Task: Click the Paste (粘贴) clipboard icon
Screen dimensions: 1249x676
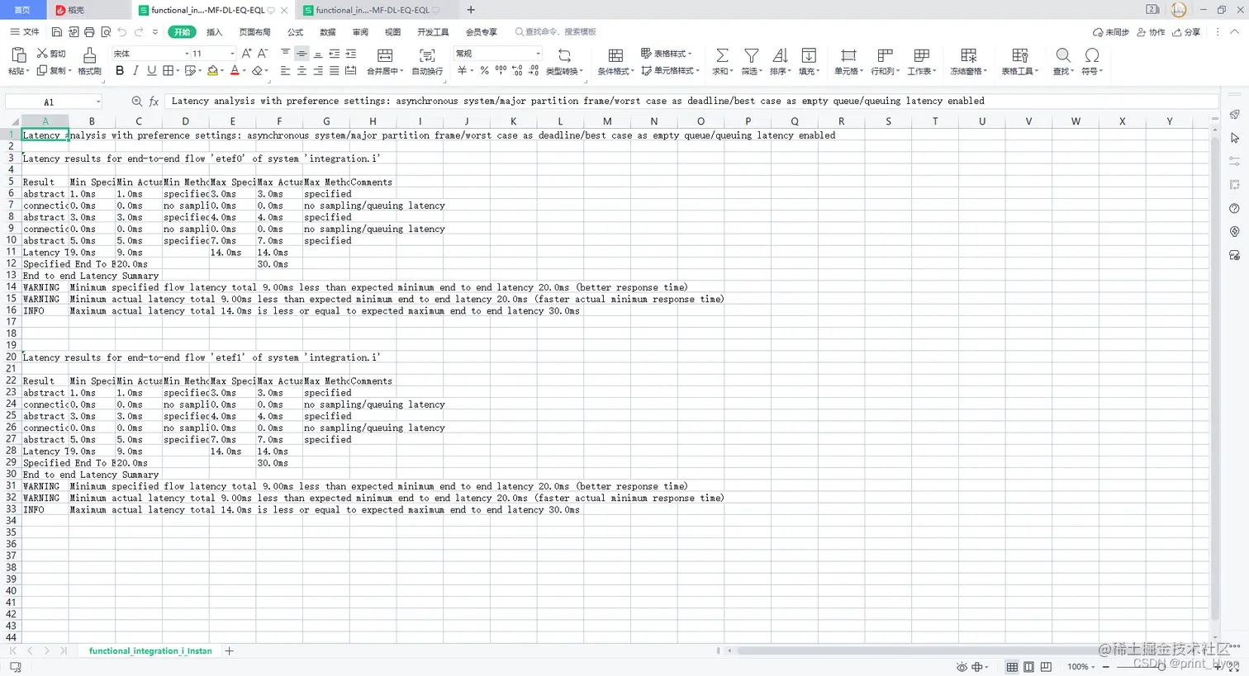Action: point(18,54)
